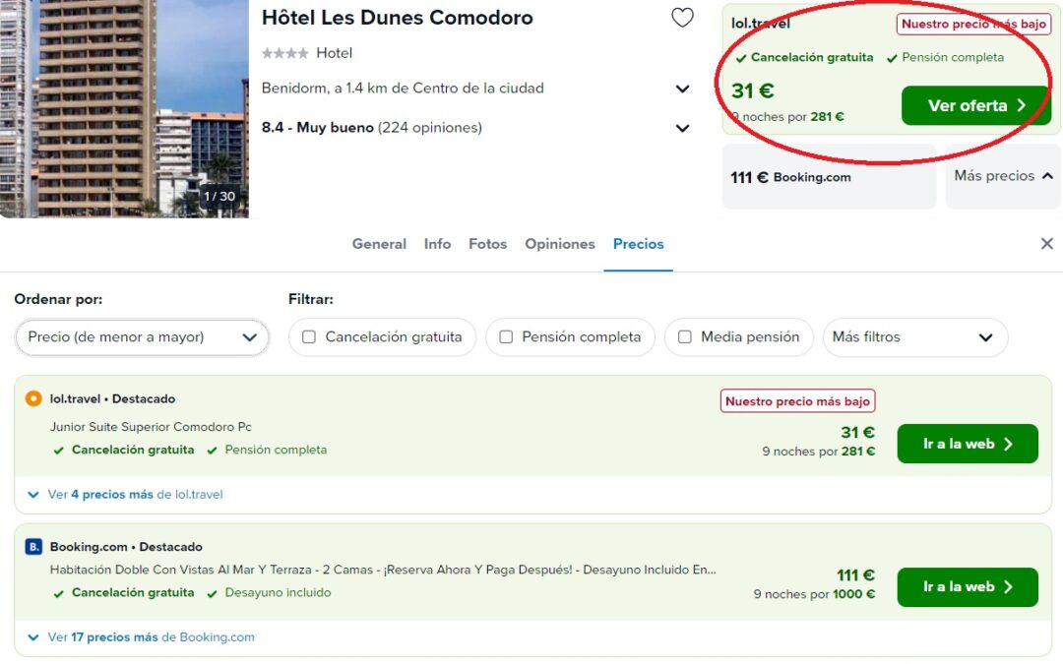Expand the 8.4 Muy bueno reviews chevron
The height and width of the screenshot is (664, 1063).
(x=683, y=128)
